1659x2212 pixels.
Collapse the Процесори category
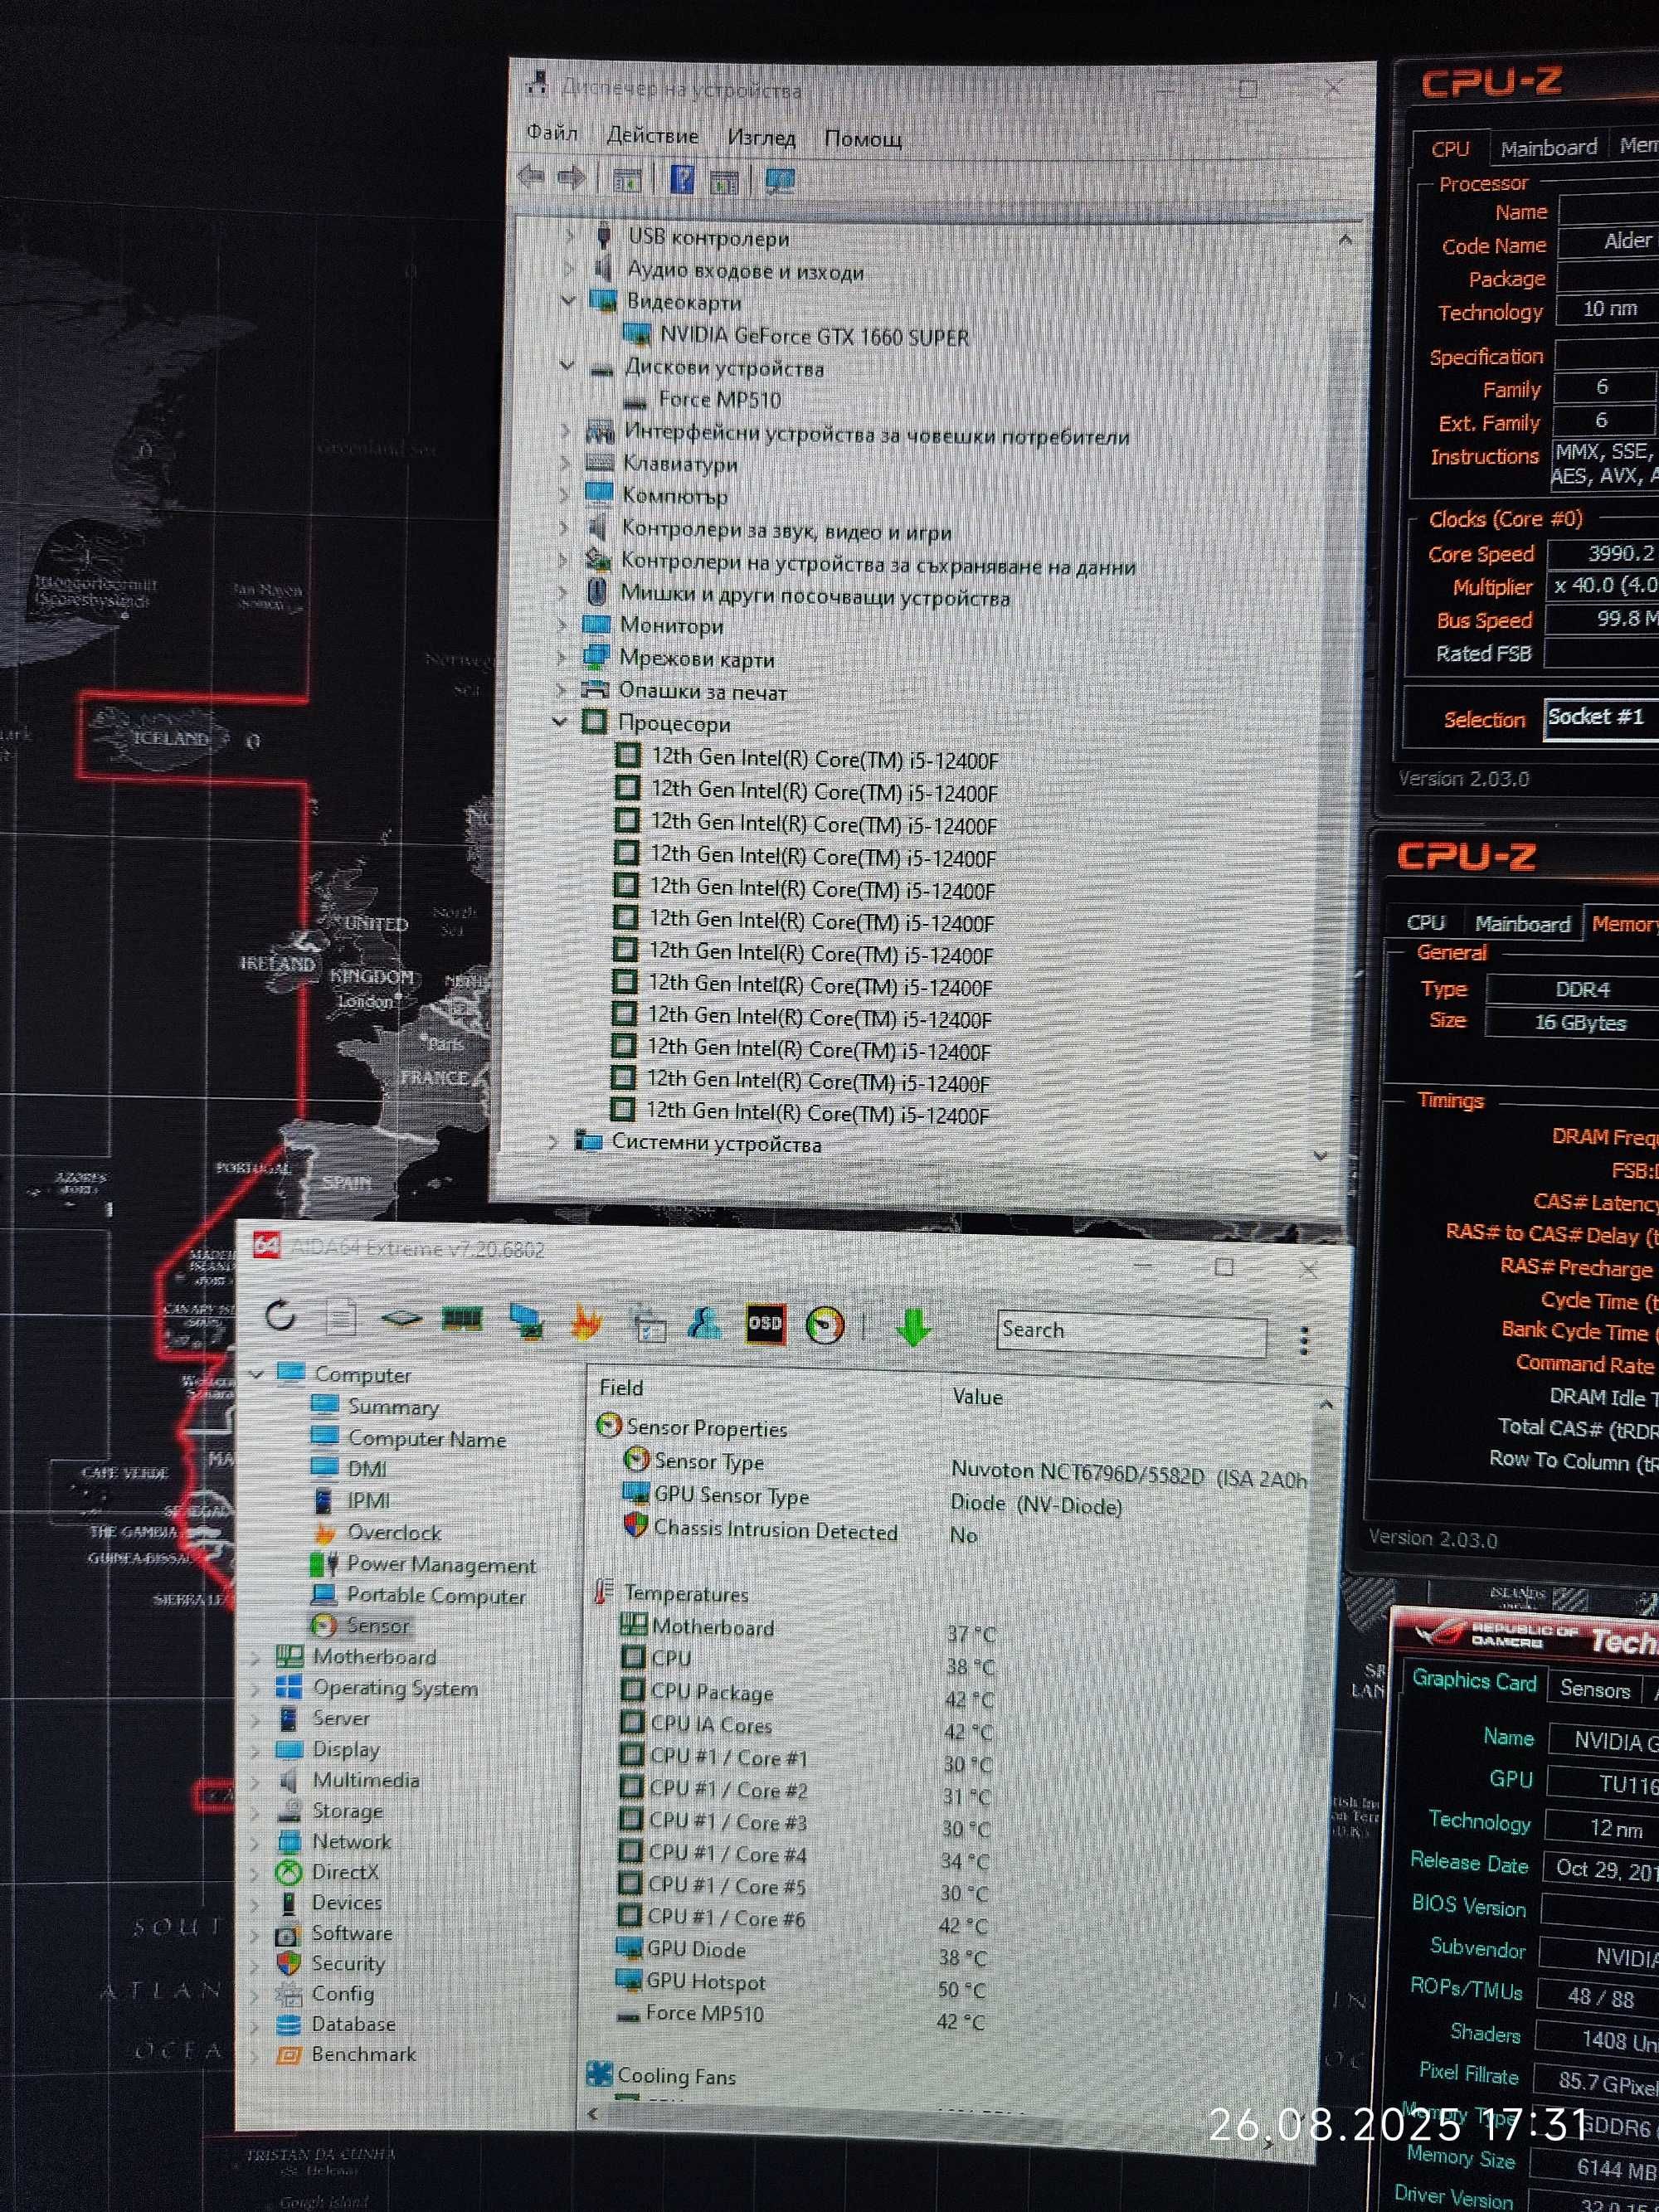(x=559, y=721)
